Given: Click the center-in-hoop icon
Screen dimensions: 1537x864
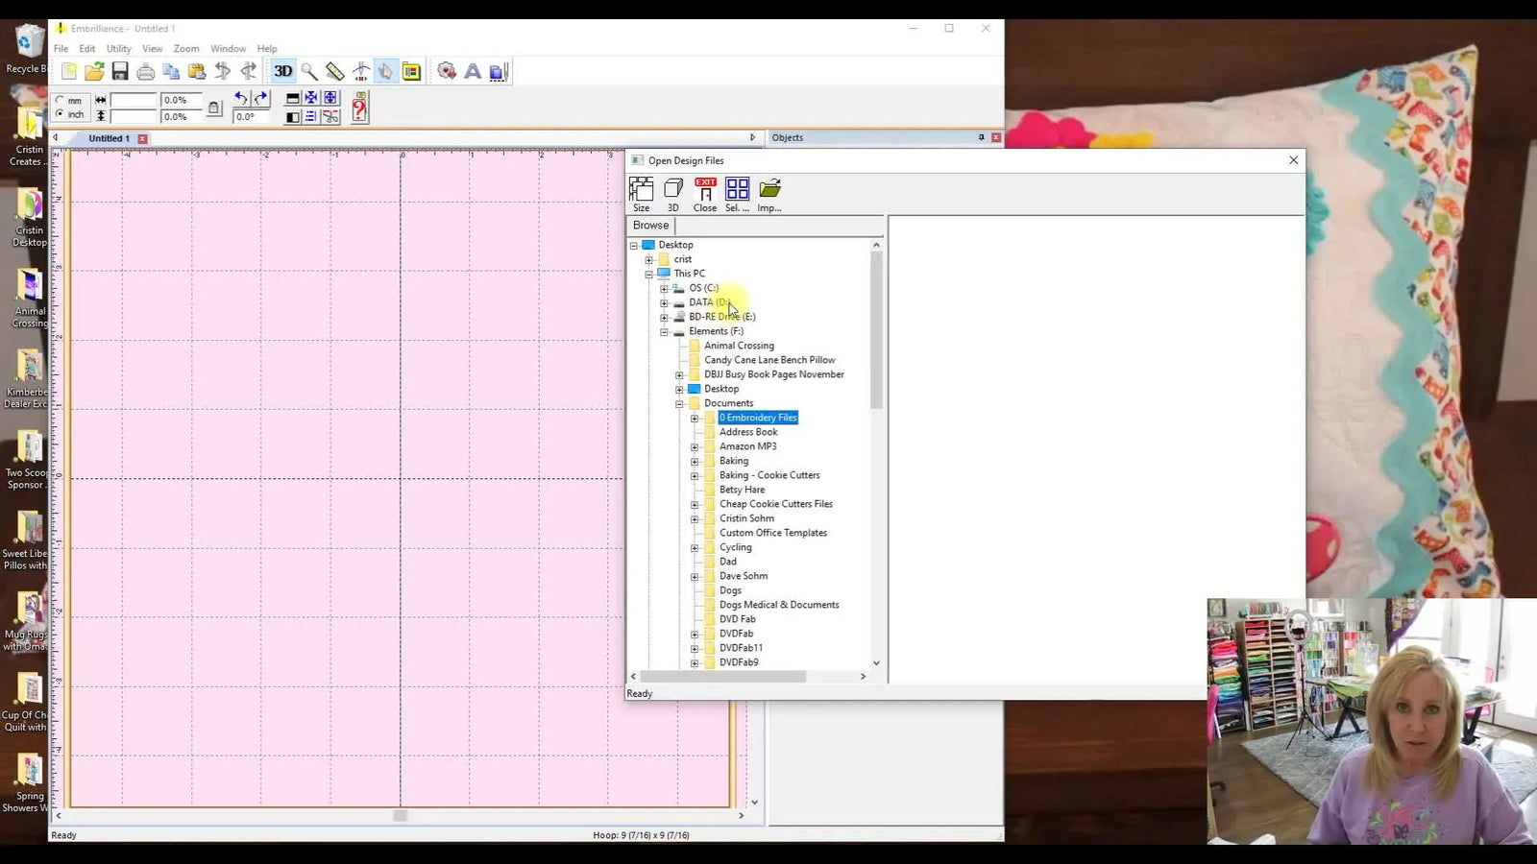Looking at the screenshot, I should click(x=311, y=98).
